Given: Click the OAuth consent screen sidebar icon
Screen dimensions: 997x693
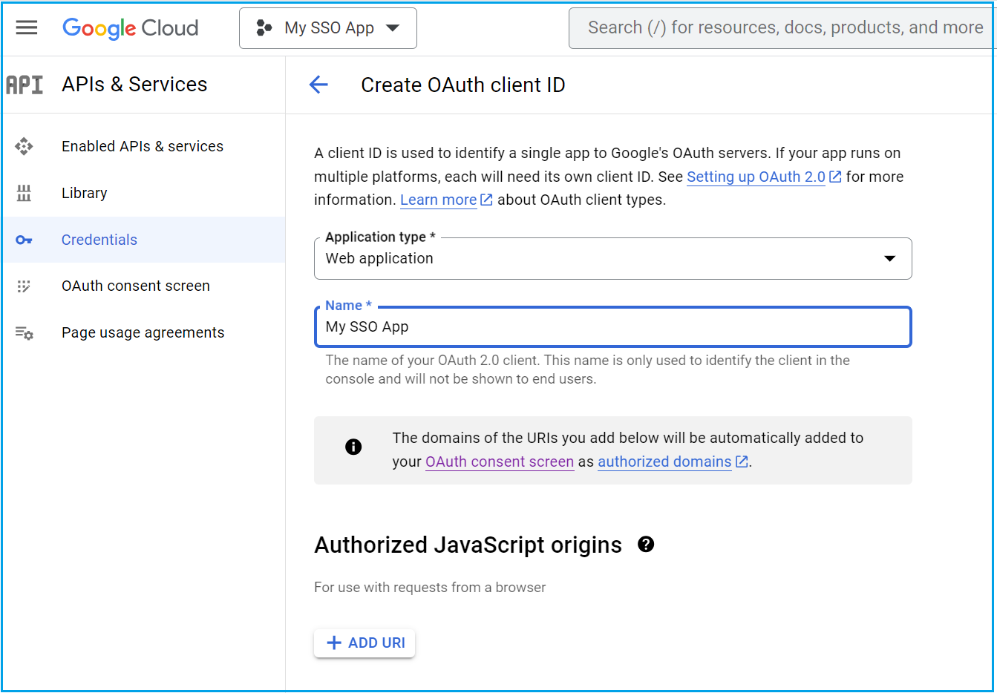Looking at the screenshot, I should coord(24,286).
